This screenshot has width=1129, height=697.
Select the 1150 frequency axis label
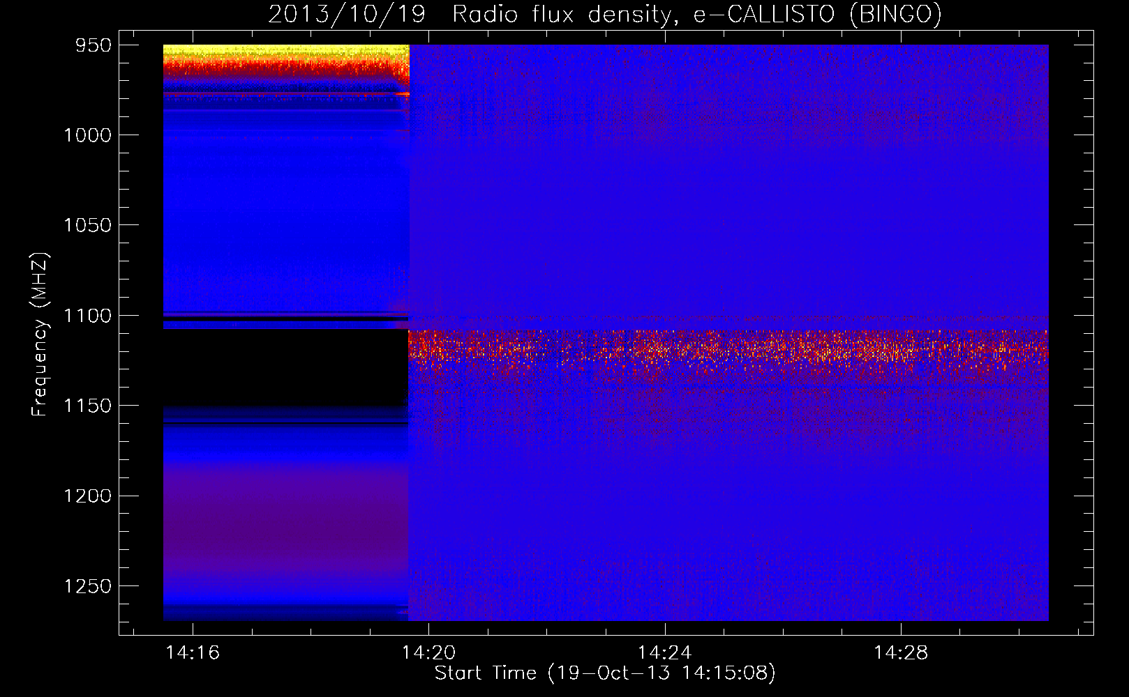87,406
